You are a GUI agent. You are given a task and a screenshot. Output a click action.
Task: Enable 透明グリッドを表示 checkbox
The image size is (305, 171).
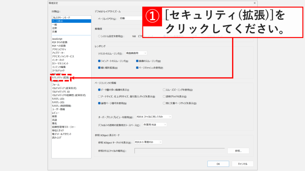coord(164,96)
